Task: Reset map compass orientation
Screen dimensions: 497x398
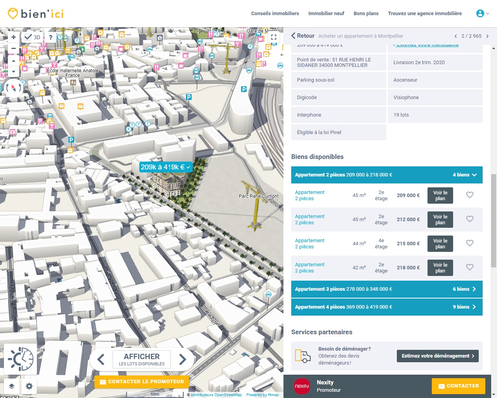Action: tap(14, 88)
